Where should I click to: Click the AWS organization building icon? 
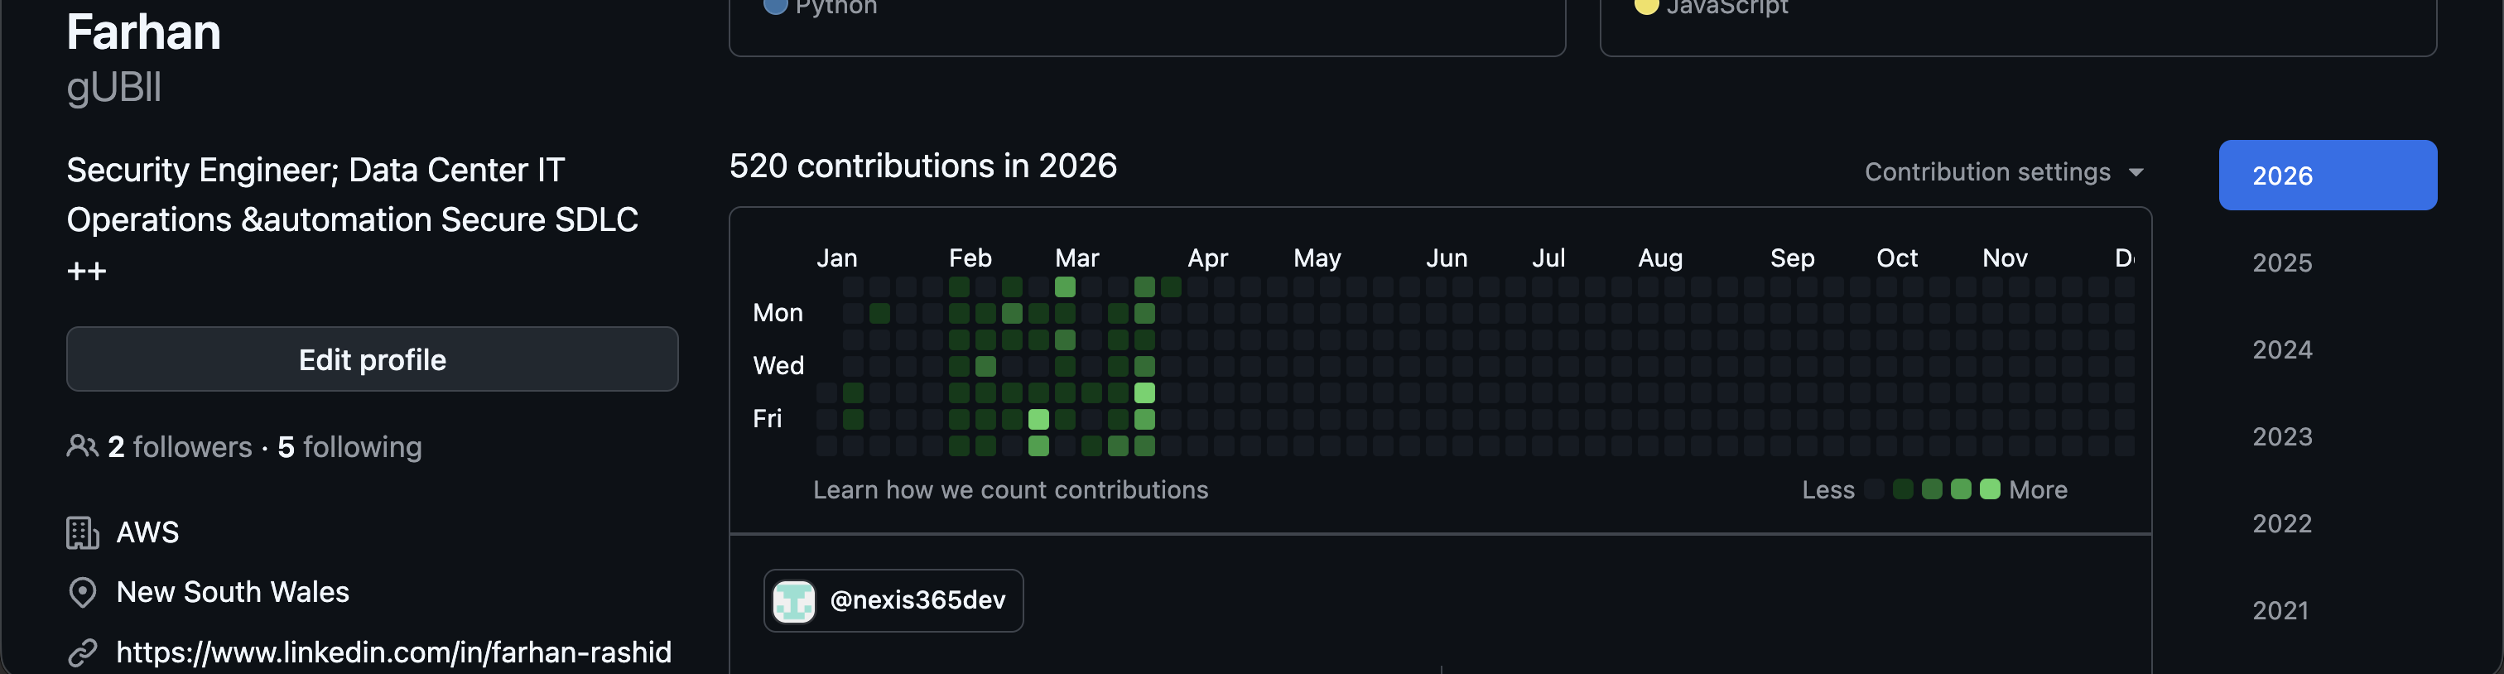tap(84, 533)
